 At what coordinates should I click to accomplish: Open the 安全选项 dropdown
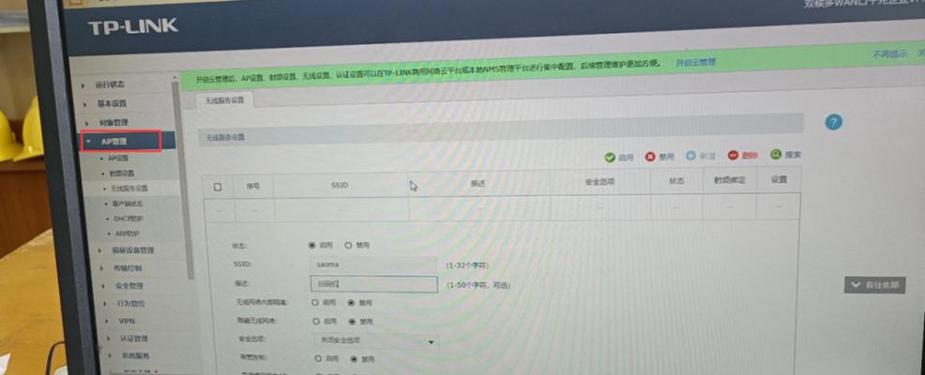(x=376, y=341)
